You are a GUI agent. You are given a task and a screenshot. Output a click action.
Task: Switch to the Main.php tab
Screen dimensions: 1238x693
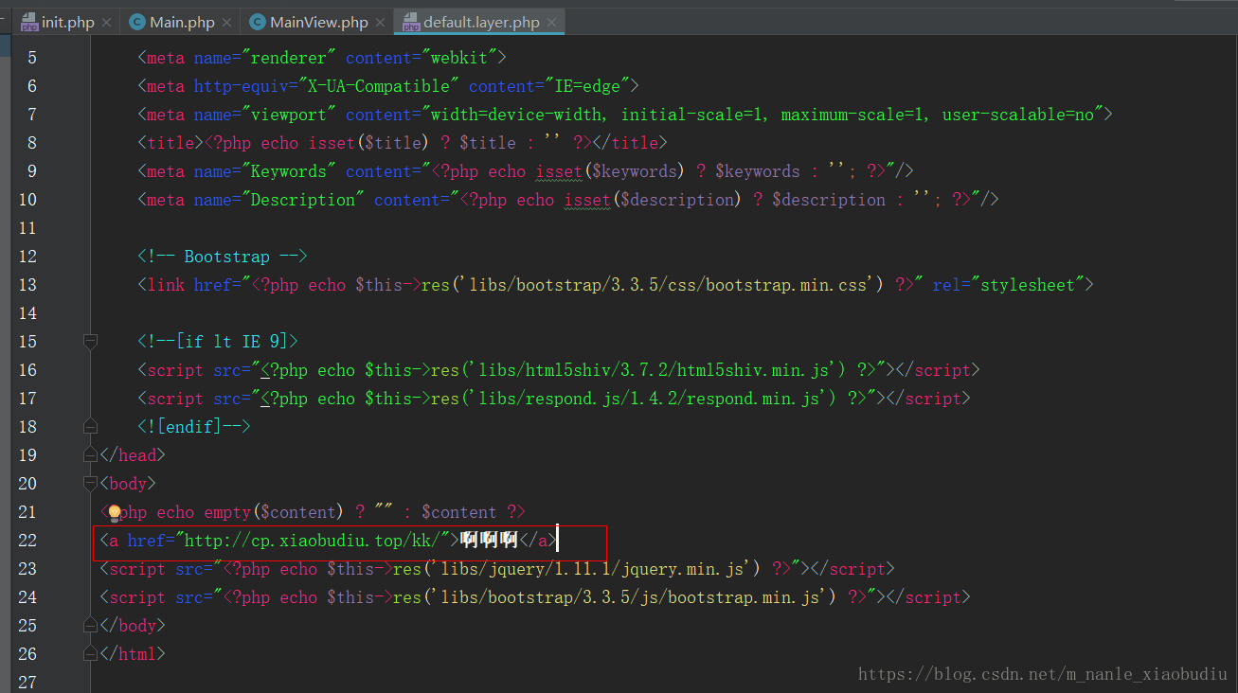[182, 22]
